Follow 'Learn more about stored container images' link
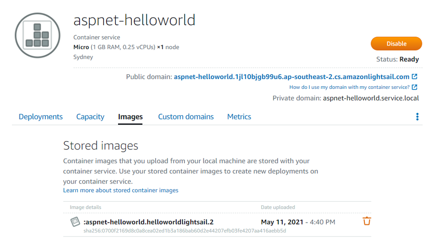Image resolution: width=432 pixels, height=244 pixels. pos(121,191)
